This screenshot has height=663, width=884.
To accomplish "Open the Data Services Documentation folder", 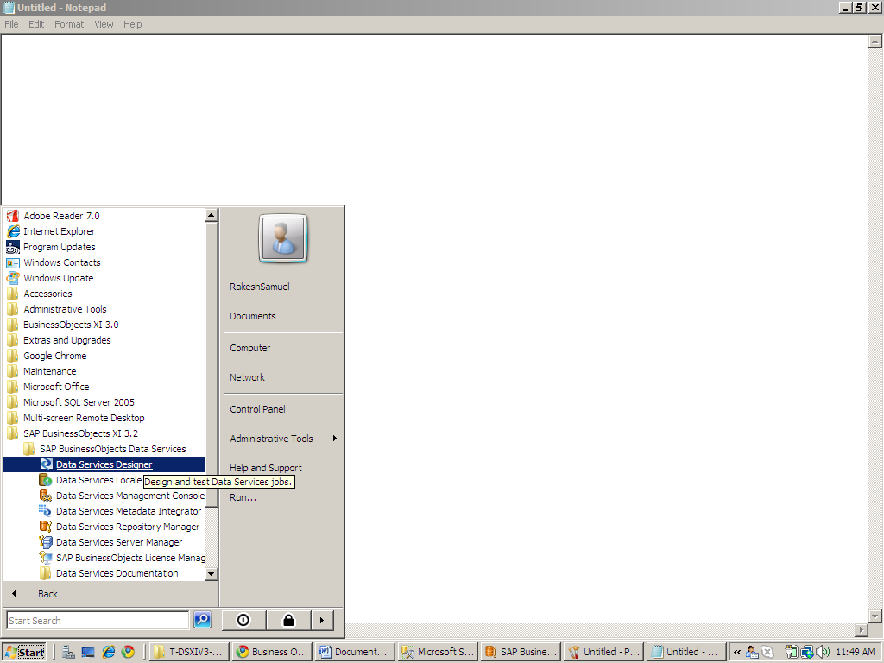I will point(117,573).
